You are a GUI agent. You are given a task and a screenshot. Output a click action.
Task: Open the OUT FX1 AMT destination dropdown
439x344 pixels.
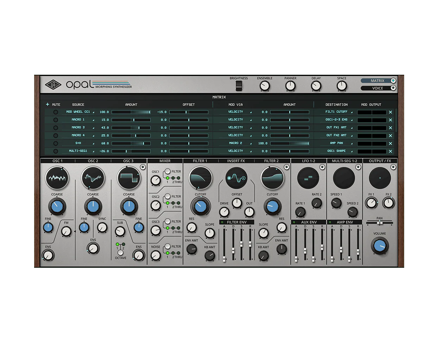point(337,127)
